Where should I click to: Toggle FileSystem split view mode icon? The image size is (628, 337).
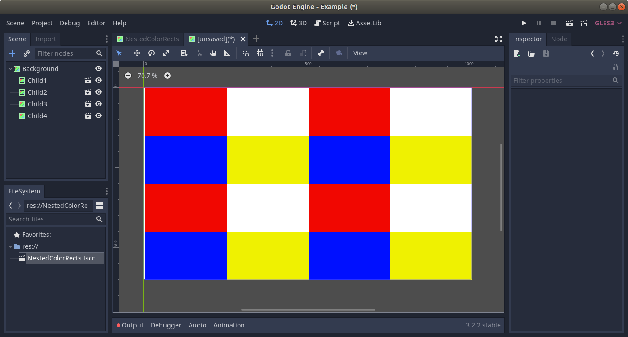[100, 206]
